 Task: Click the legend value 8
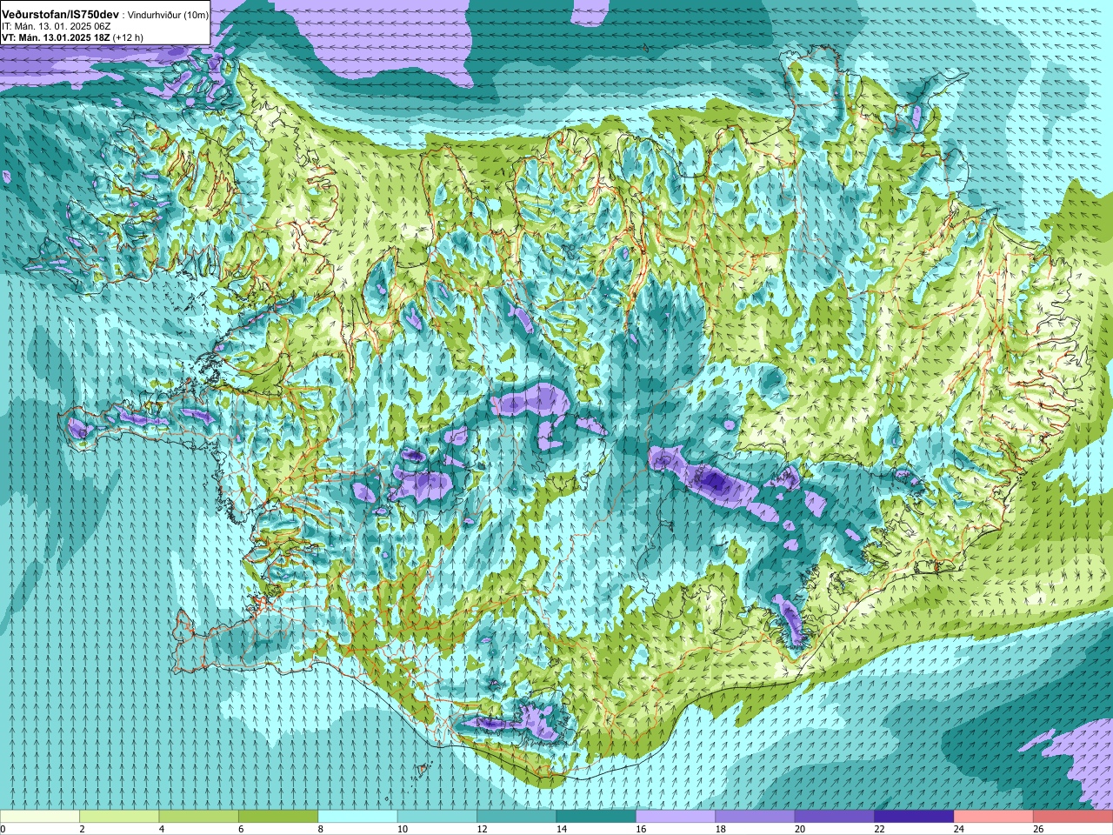[321, 829]
